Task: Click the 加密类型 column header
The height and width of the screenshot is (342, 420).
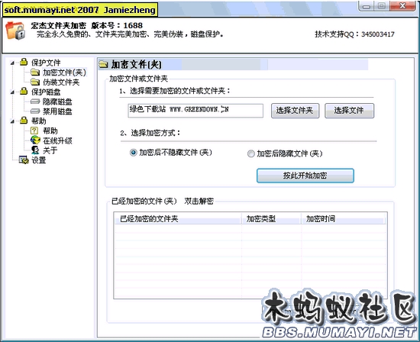Action: pos(271,219)
